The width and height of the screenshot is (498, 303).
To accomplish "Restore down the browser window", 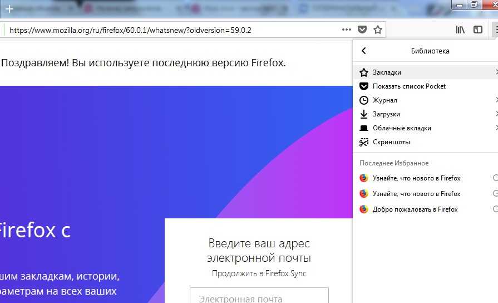I will [x=474, y=4].
